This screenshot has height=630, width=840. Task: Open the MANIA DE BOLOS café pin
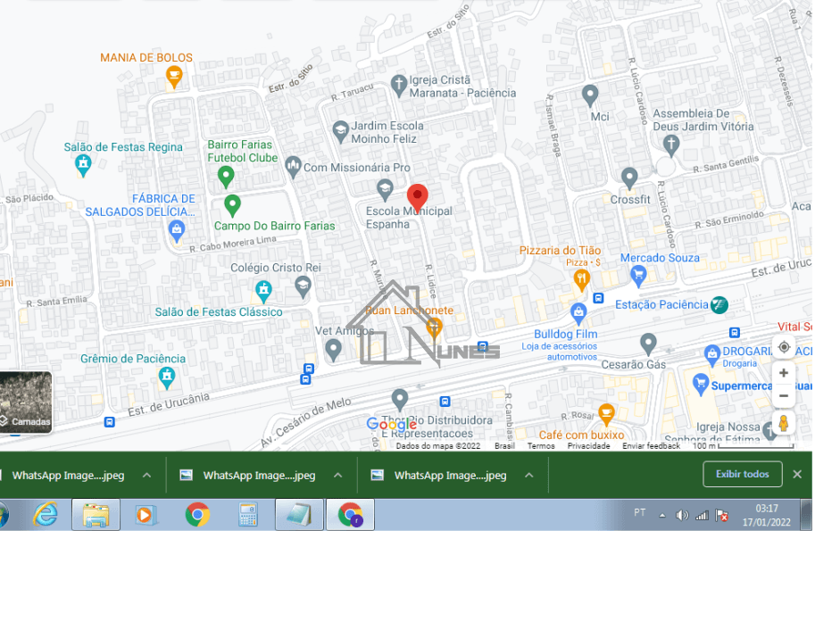pos(173,76)
